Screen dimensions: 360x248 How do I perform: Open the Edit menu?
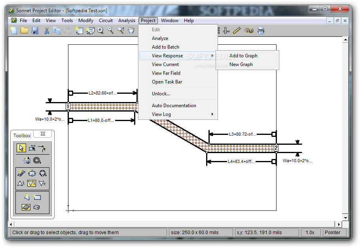point(36,21)
